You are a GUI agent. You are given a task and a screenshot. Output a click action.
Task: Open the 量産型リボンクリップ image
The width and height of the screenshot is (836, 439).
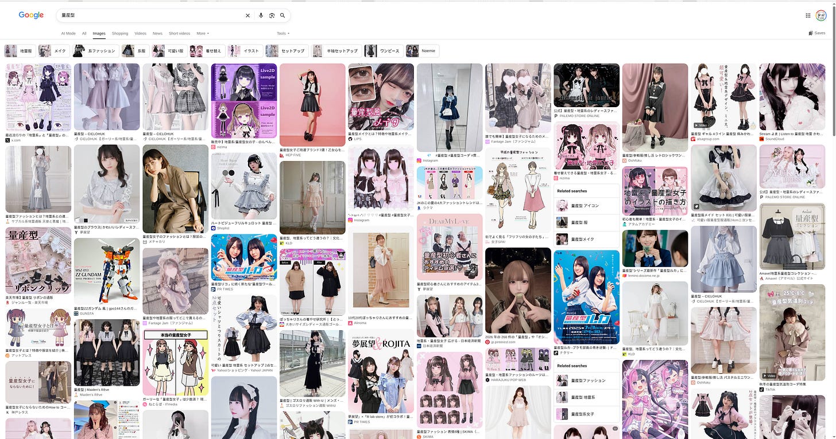click(x=38, y=261)
